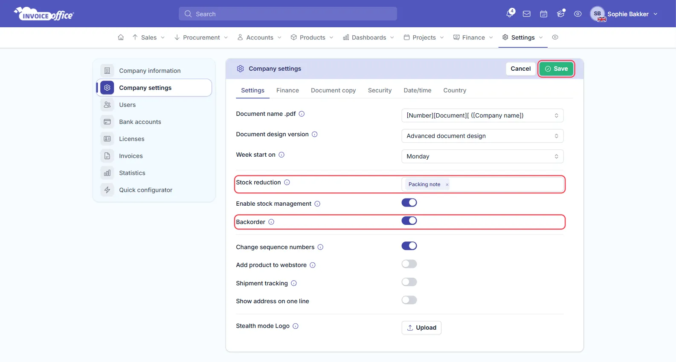Viewport: 676px width, 362px height.
Task: Switch to the Settings tab
Action: [252, 90]
